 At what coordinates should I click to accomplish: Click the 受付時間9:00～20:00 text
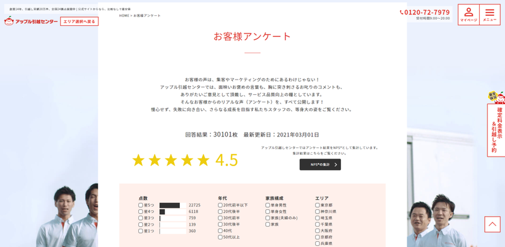point(433,18)
